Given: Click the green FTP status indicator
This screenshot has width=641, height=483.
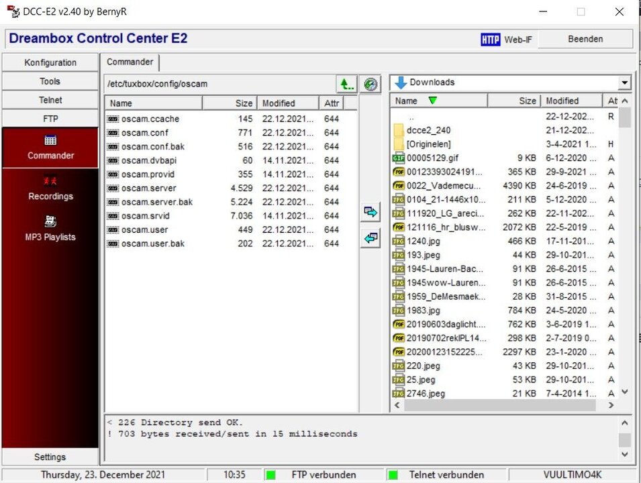Looking at the screenshot, I should (270, 474).
